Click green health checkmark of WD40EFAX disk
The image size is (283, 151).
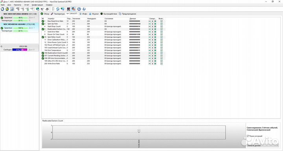[2, 28]
